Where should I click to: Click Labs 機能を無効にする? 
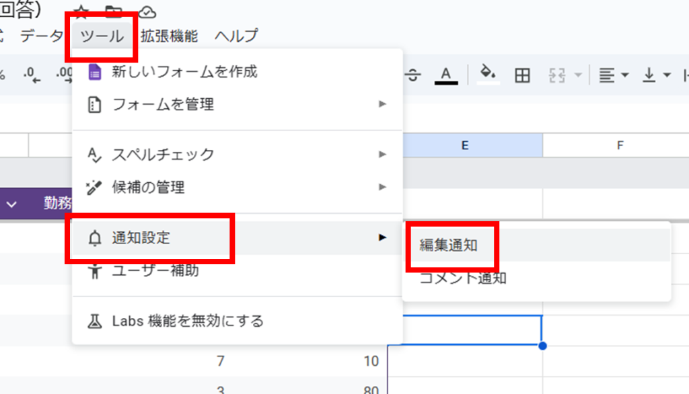[187, 321]
